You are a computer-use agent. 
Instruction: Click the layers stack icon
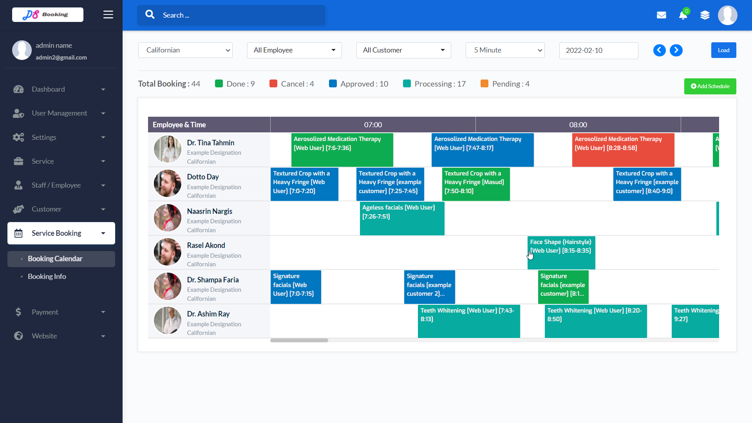[x=705, y=15]
